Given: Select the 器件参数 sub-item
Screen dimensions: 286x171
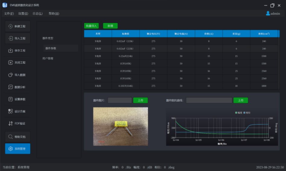Looking at the screenshot, I should (61, 48).
